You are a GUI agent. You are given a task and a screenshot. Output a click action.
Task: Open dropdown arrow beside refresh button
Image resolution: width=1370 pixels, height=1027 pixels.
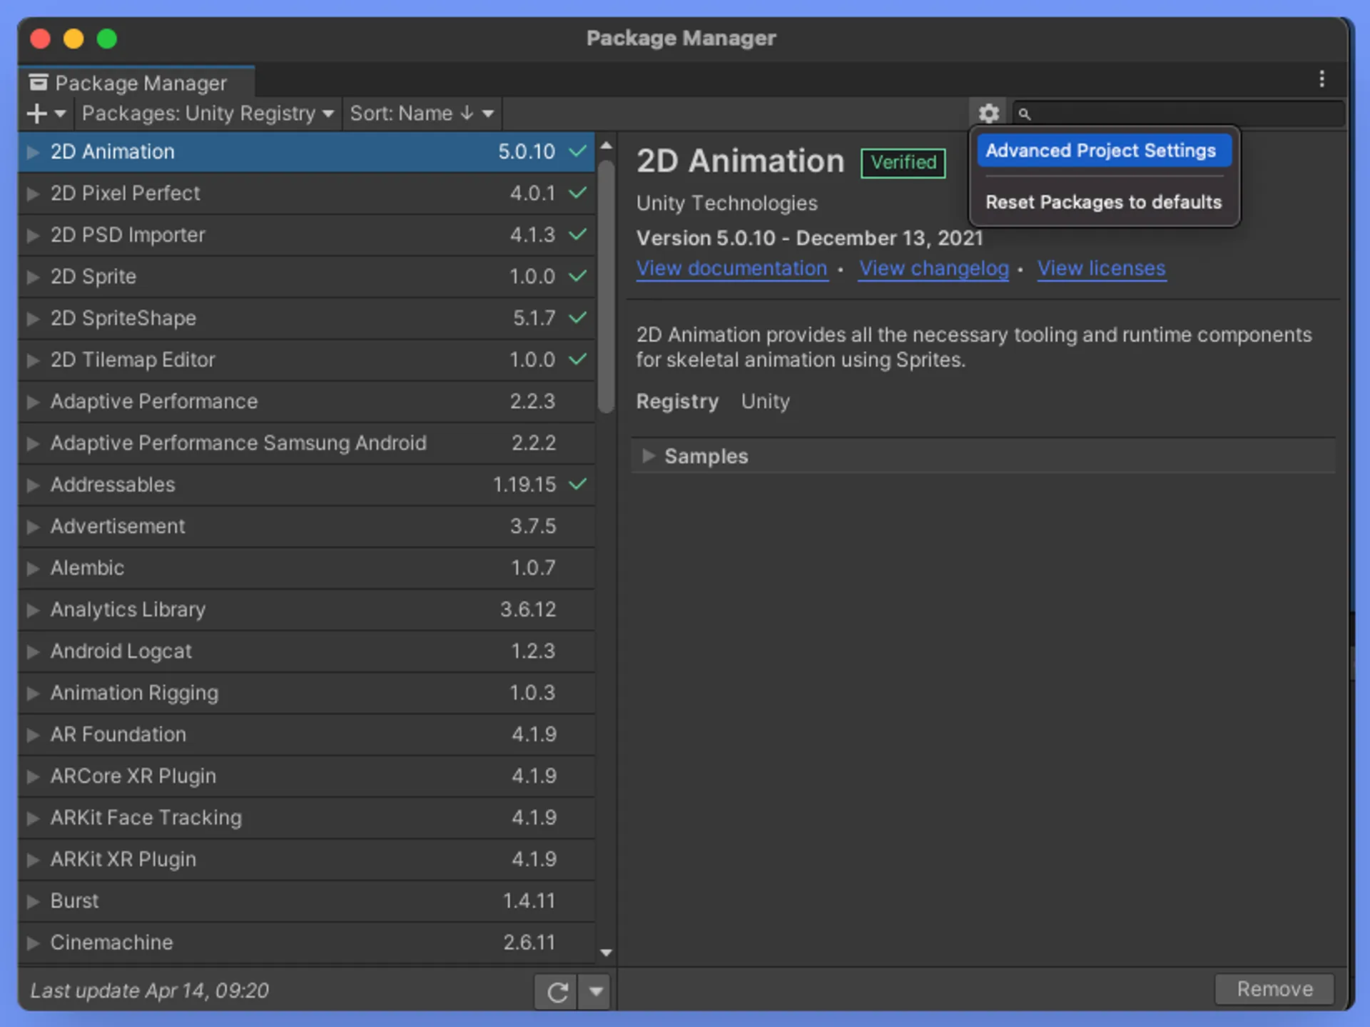tap(595, 991)
